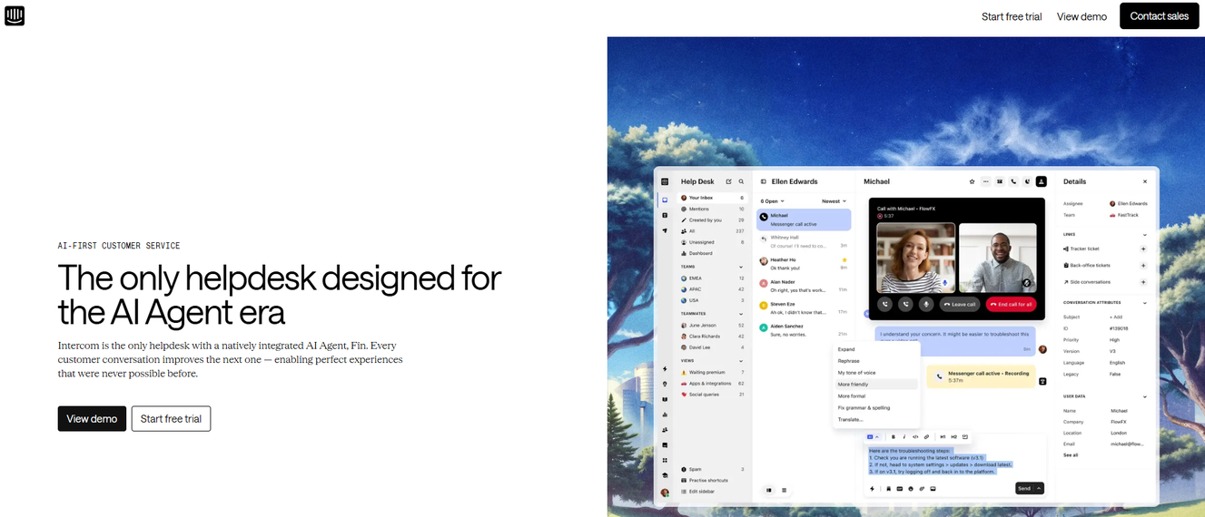Collapse the Views section chevron
The image size is (1205, 517).
[x=742, y=360]
